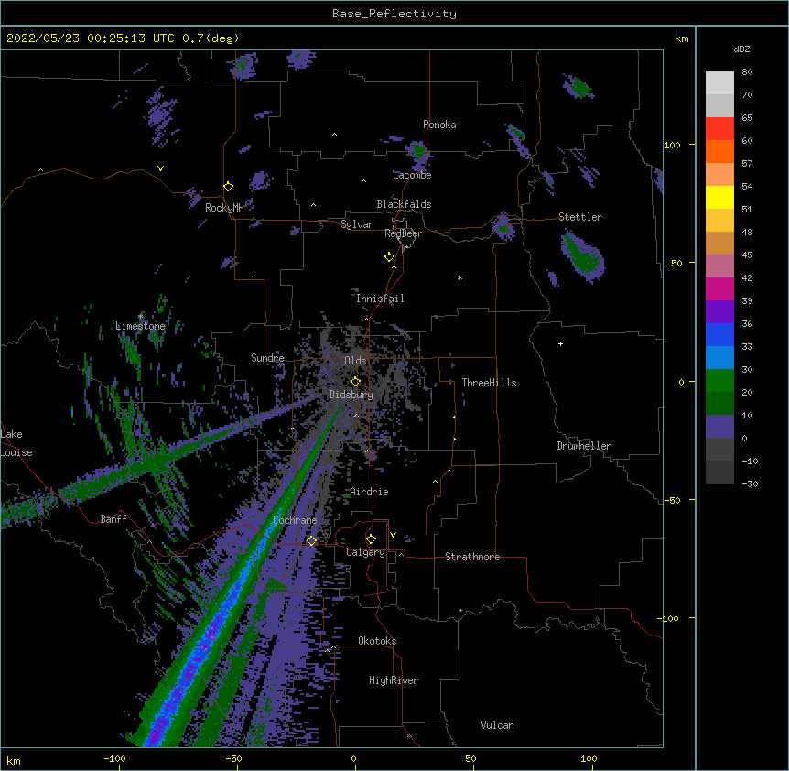This screenshot has width=789, height=771.
Task: Select the 30 dBZ green swatch
Action: pos(719,381)
